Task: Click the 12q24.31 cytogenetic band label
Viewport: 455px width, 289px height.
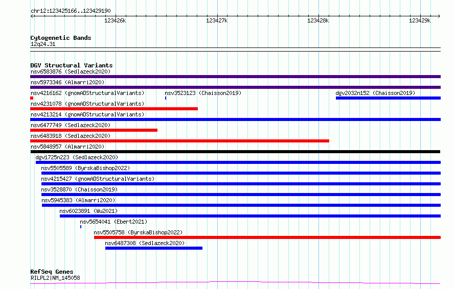Action: (x=43, y=44)
